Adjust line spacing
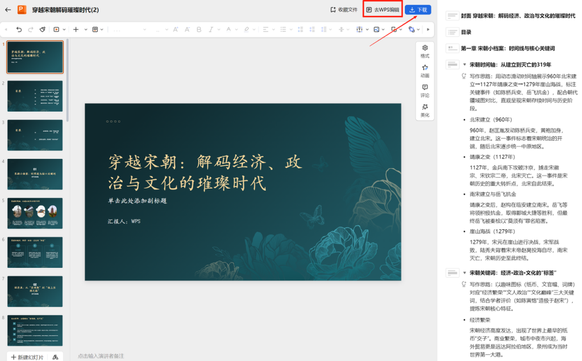This screenshot has width=582, height=361. click(x=323, y=30)
